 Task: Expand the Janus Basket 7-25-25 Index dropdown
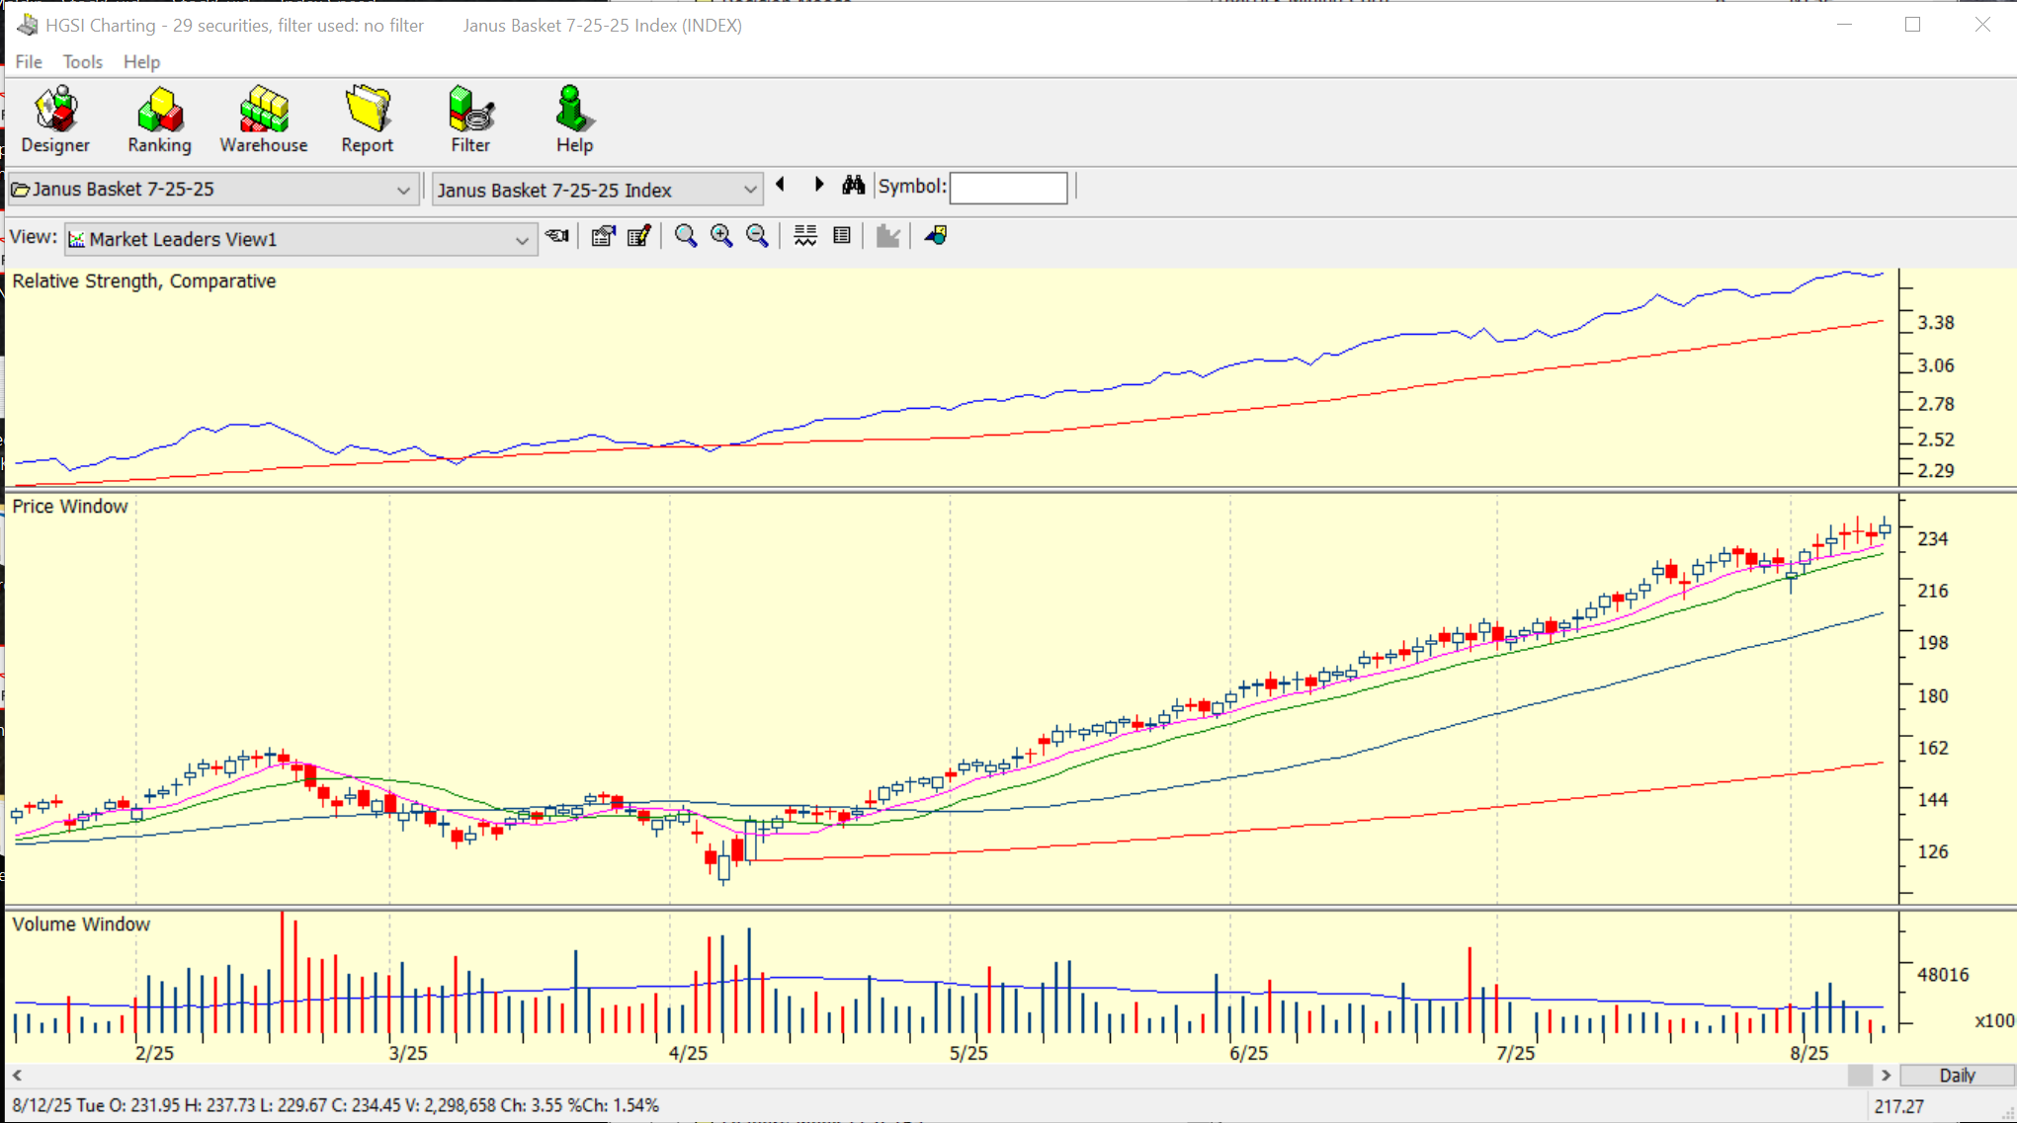(750, 190)
